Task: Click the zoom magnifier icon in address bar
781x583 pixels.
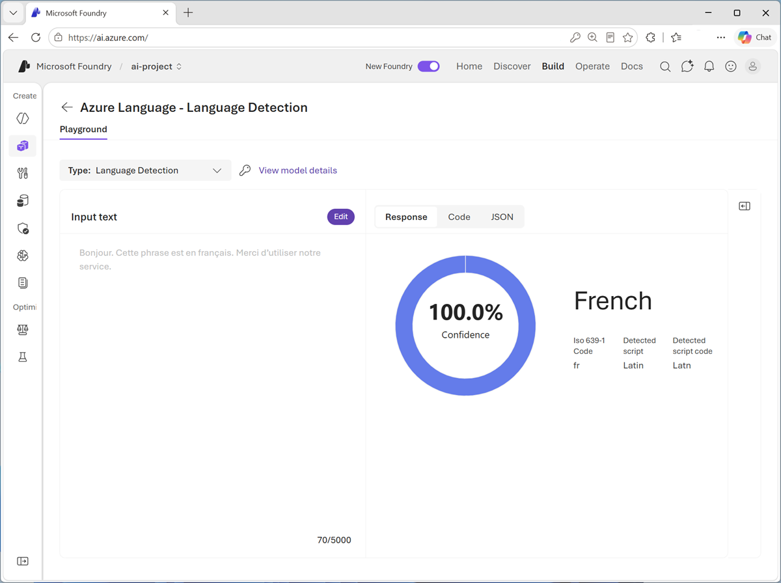Action: tap(592, 38)
